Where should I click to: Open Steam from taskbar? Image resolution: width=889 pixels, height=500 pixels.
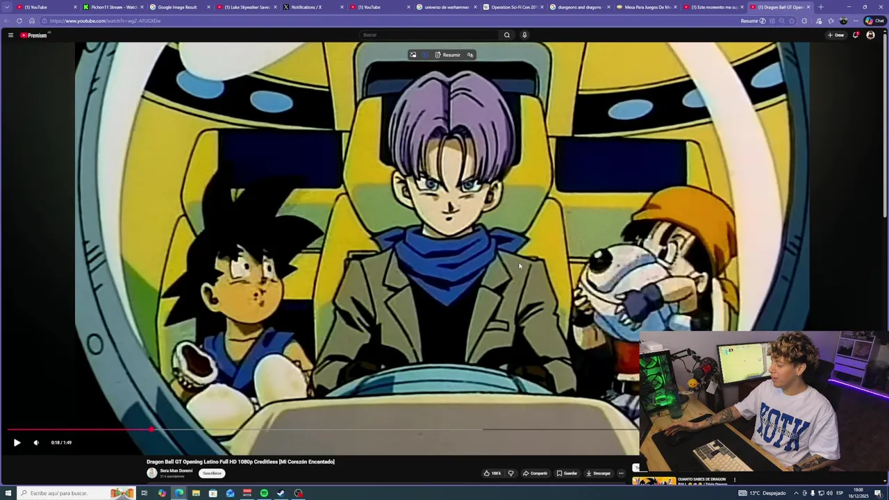pos(281,493)
